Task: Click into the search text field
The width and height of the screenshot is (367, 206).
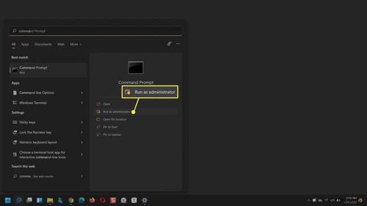Action: 95,31
